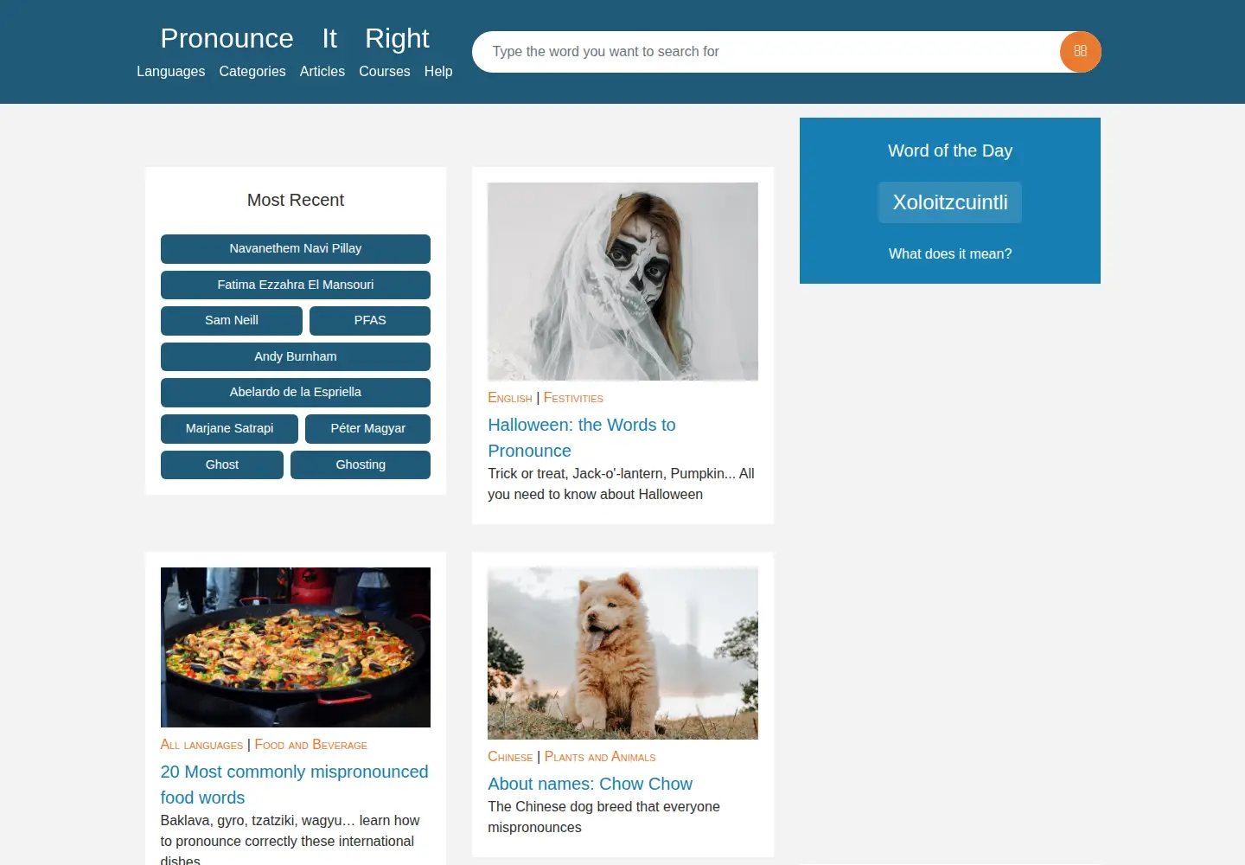Follow the Plants and Animals category link
The width and height of the screenshot is (1245, 865).
point(600,757)
